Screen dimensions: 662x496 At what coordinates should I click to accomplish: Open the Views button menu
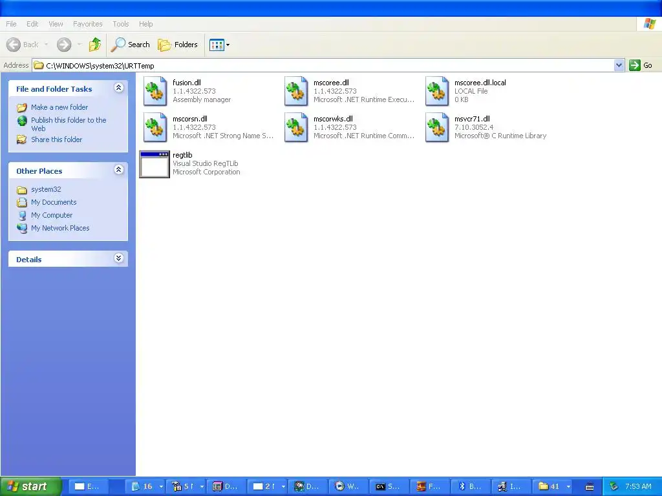coord(220,45)
